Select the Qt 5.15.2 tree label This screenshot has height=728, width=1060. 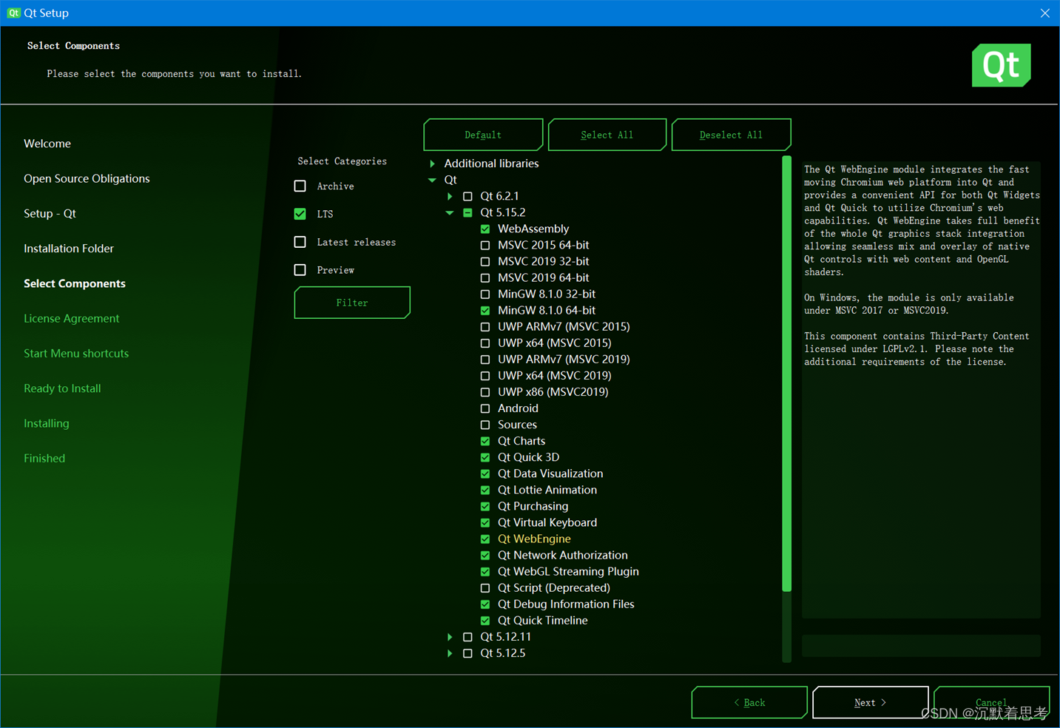click(x=503, y=212)
